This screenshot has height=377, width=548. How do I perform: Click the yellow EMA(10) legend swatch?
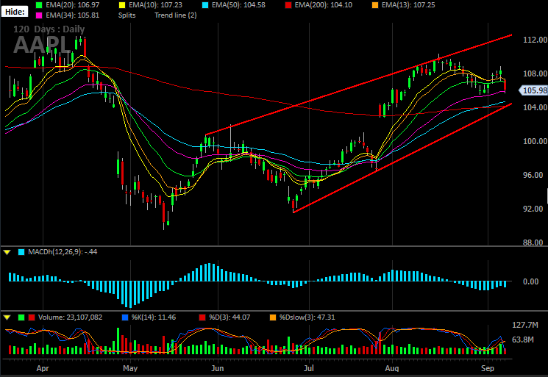point(122,5)
